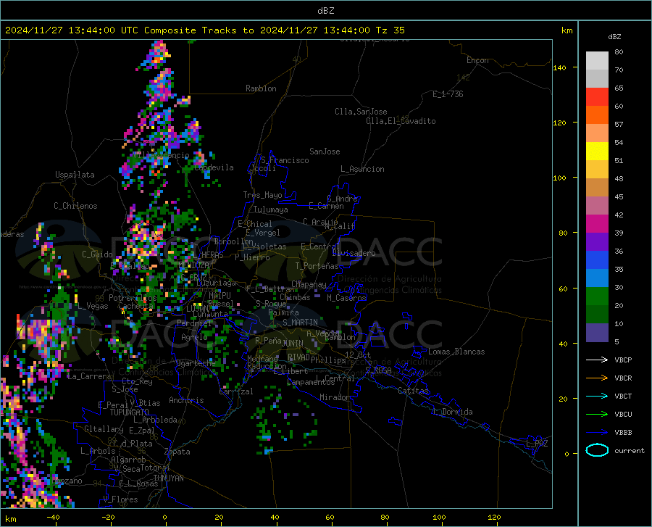The height and width of the screenshot is (527, 652).
Task: Click the TUPUNGATO label
Action: [x=130, y=412]
